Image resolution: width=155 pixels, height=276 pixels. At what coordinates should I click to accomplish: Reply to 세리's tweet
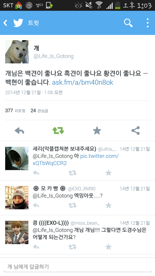36,173
